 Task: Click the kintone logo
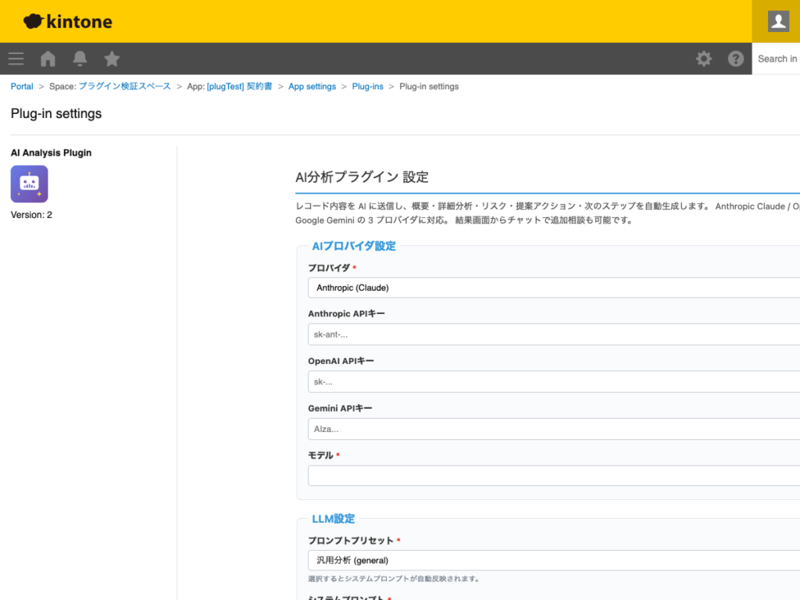66,21
